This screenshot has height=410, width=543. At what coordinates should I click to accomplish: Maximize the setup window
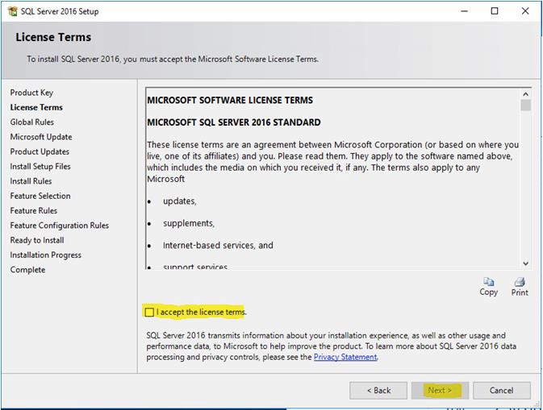[x=495, y=11]
